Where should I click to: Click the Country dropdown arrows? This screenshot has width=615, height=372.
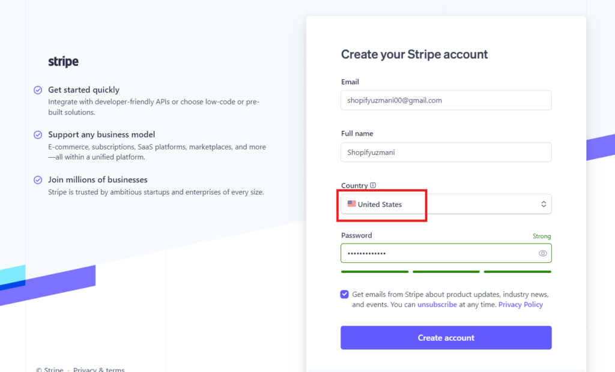[544, 204]
